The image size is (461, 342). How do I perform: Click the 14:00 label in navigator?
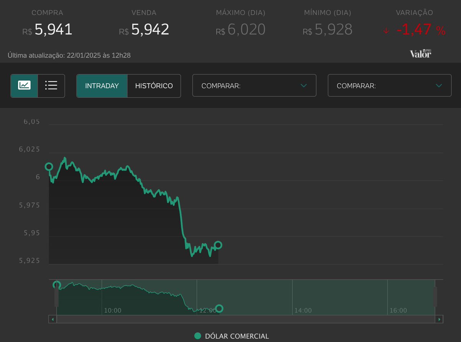(x=303, y=310)
